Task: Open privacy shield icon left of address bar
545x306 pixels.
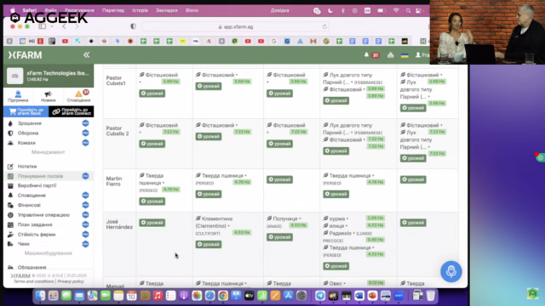Action: pos(133,26)
